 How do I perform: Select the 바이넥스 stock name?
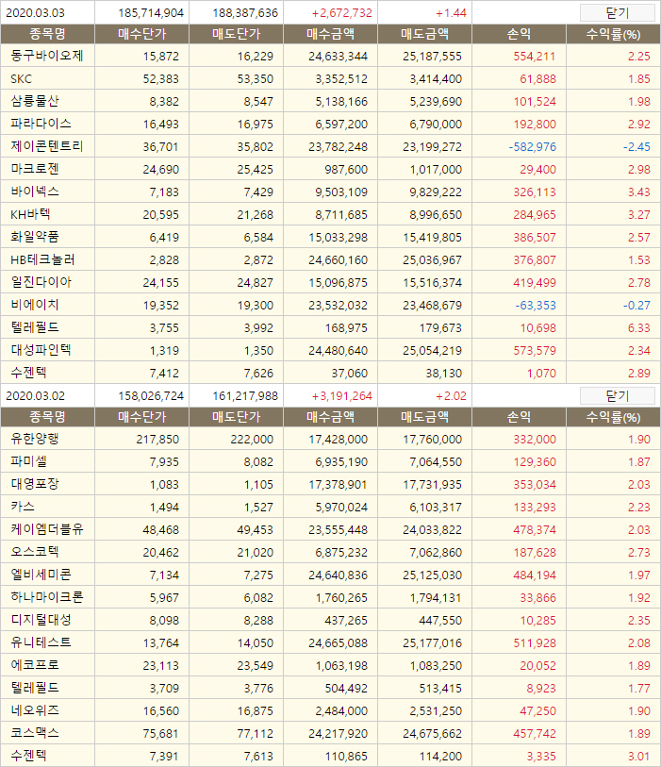click(35, 192)
